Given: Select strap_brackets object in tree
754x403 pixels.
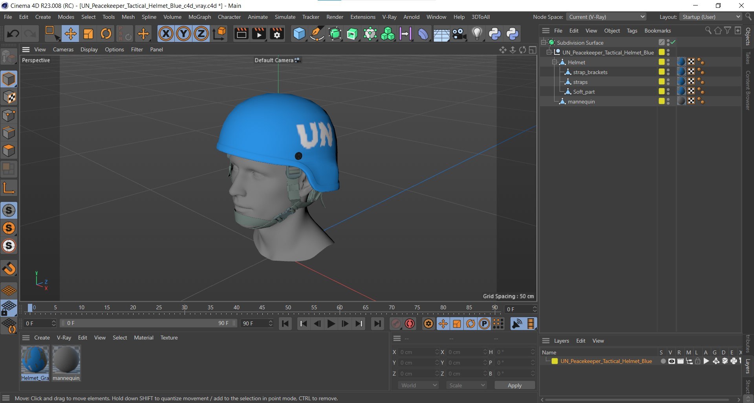Looking at the screenshot, I should point(590,72).
